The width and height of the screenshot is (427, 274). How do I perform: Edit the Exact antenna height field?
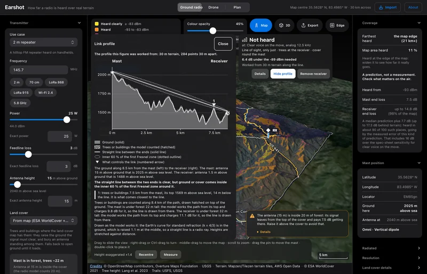pyautogui.click(x=60, y=201)
